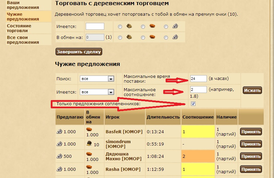Screen dimensions: 274x178
Task: Click iron icon in Имеется row
Action: tap(175, 26)
